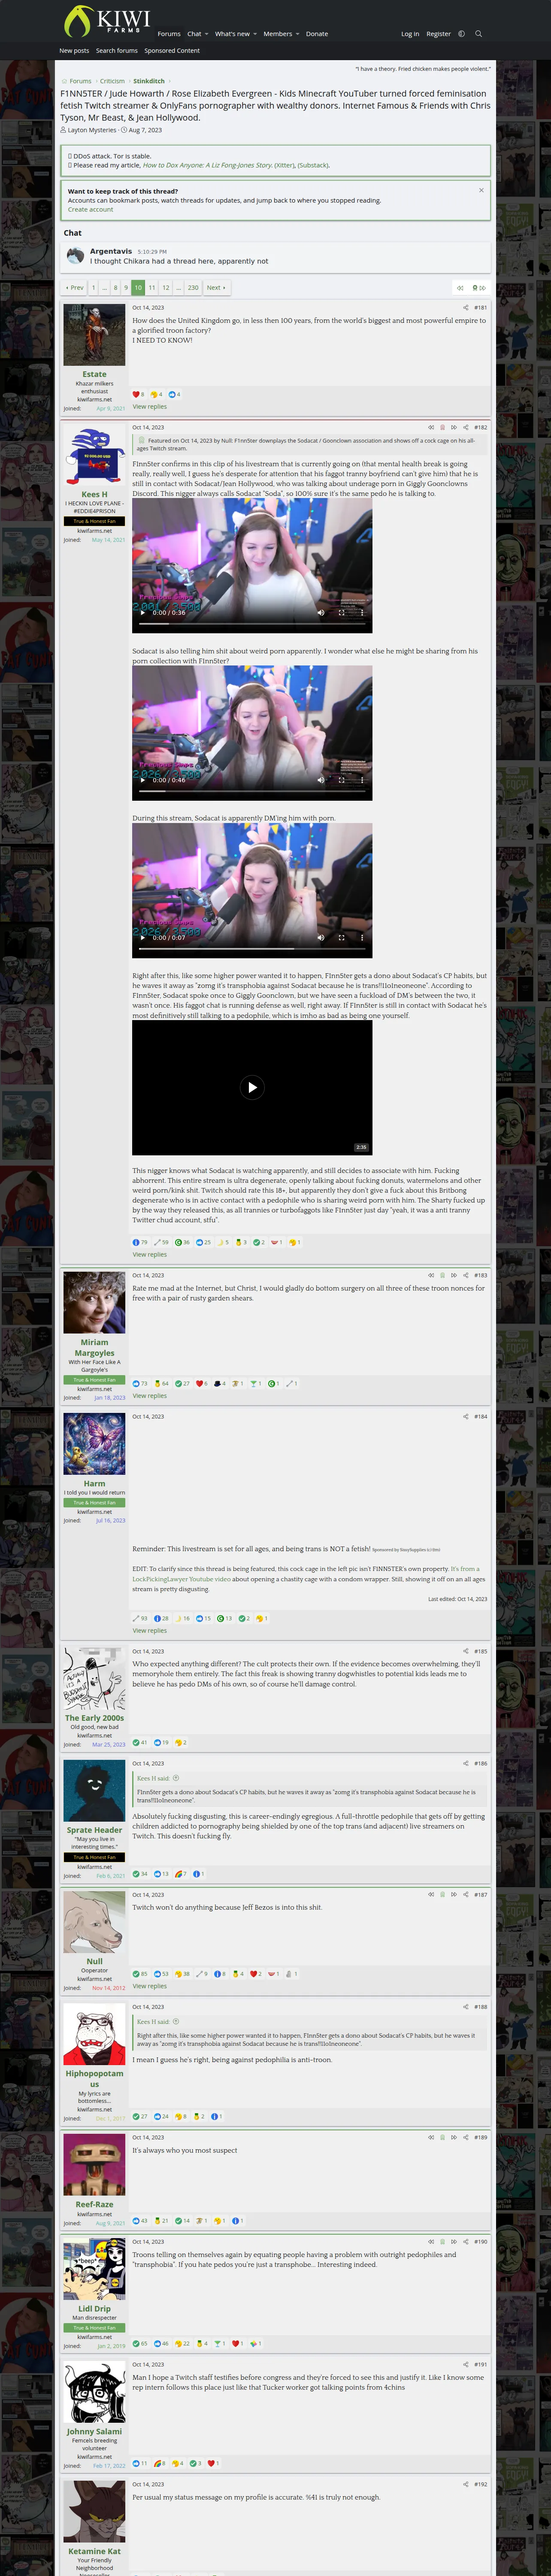
Task: Open Null's user profile name
Action: (94, 1961)
